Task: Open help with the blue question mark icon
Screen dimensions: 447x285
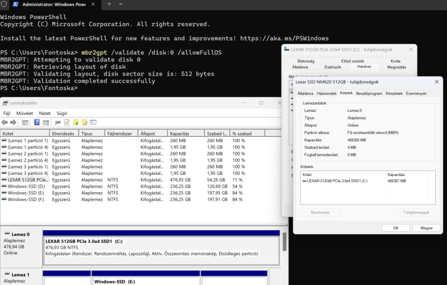Action: pos(37,122)
